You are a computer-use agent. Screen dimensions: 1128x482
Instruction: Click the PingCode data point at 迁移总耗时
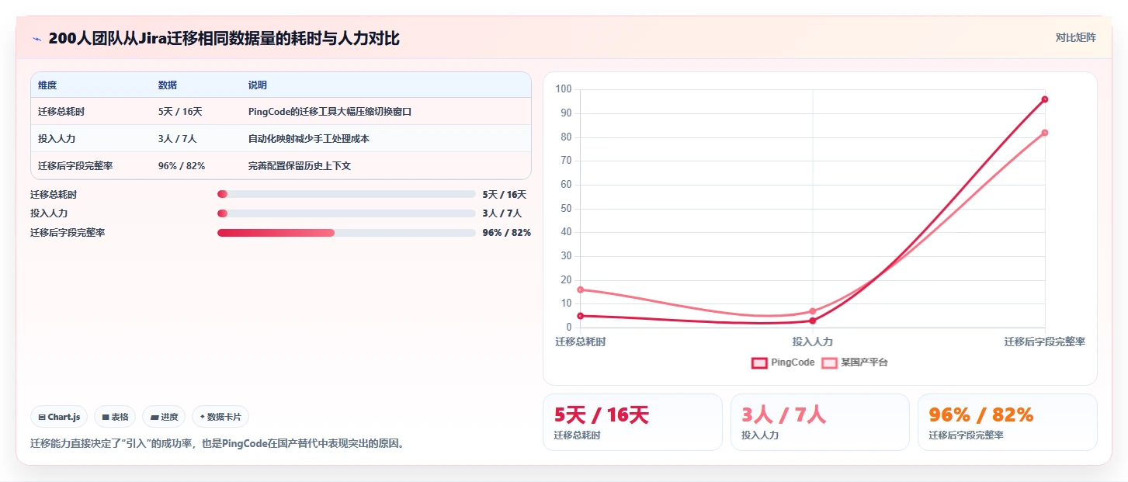581,316
